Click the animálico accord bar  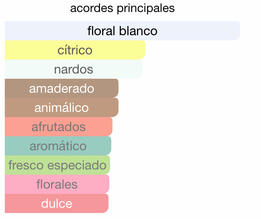[x=62, y=108]
